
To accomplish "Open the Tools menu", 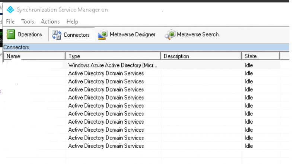I will (28, 22).
